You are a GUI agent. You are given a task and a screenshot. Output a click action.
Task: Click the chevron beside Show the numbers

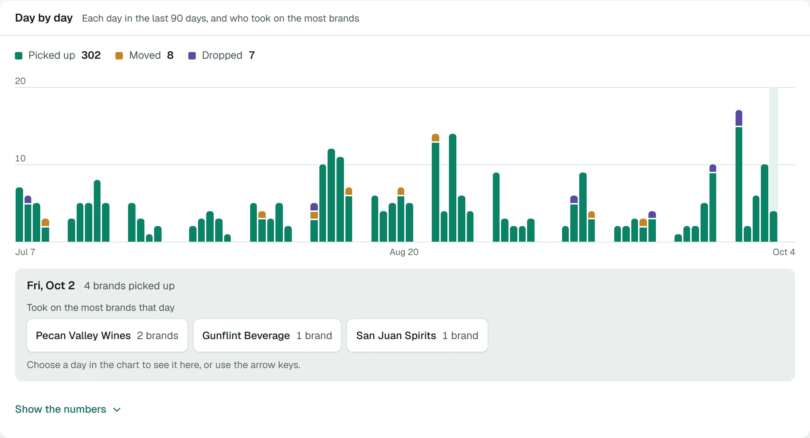[117, 410]
